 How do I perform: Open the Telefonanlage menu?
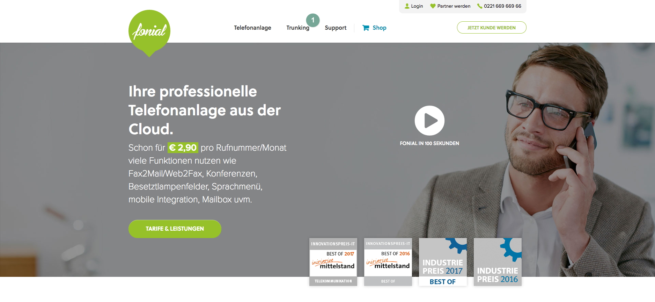252,28
